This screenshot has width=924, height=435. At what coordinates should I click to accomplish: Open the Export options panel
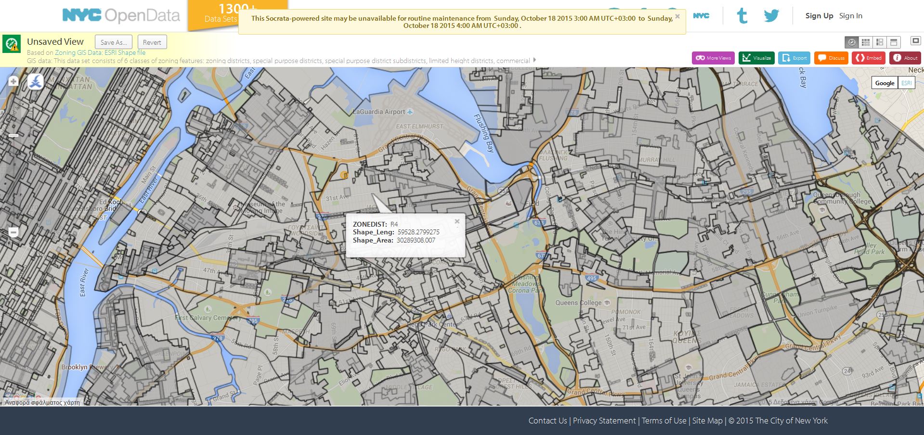794,58
